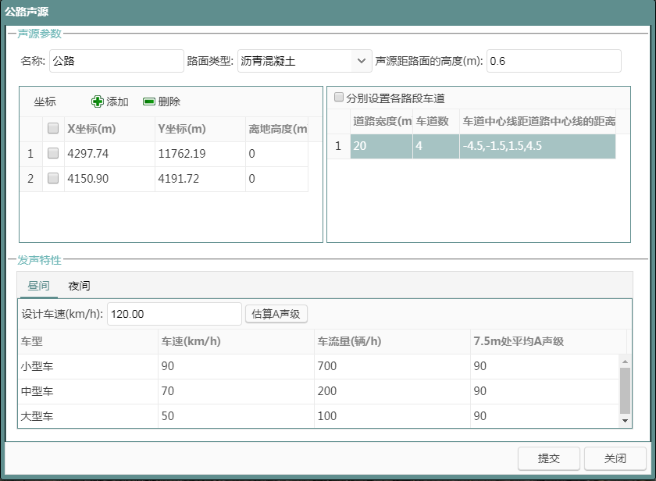
Task: Click scroll up arrow in vehicle table
Action: (625, 362)
